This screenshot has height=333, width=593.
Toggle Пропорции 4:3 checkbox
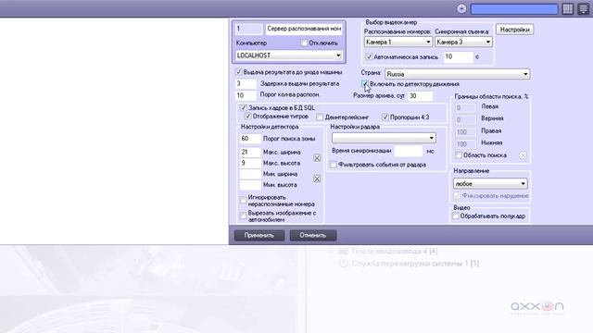click(x=385, y=117)
